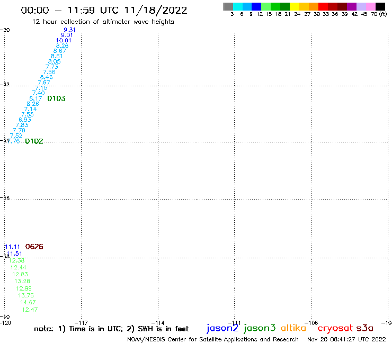Click the -36 latitude axis label
This screenshot has height=344, width=392.
(x=5, y=198)
